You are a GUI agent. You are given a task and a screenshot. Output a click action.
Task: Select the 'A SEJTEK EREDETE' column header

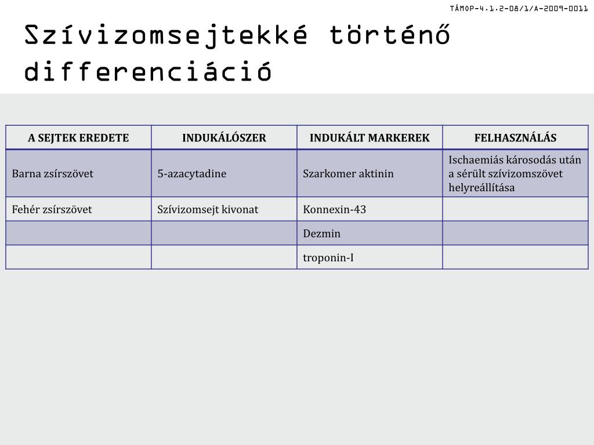coord(78,137)
